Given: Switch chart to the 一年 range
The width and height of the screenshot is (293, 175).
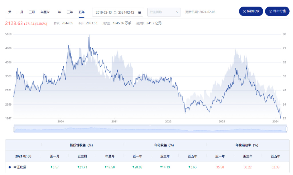Looking at the screenshot, I should (x=58, y=12).
